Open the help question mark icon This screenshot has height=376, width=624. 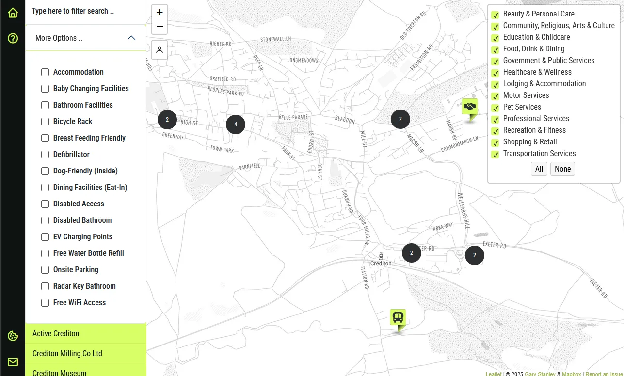13,38
